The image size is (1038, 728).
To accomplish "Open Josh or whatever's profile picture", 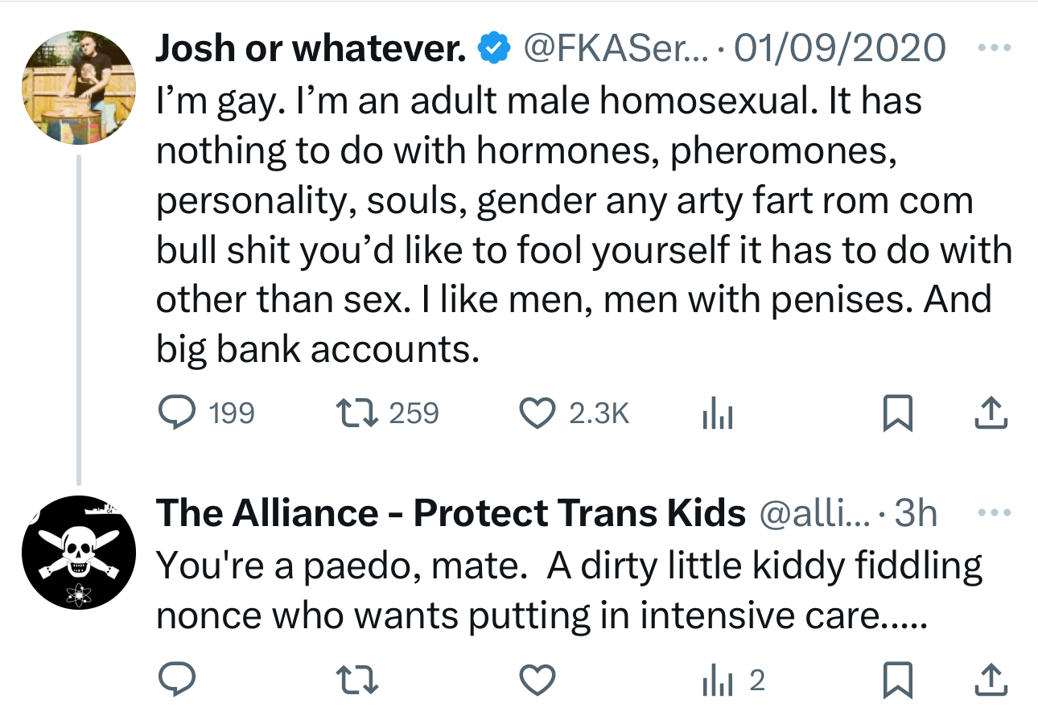I will click(x=77, y=88).
